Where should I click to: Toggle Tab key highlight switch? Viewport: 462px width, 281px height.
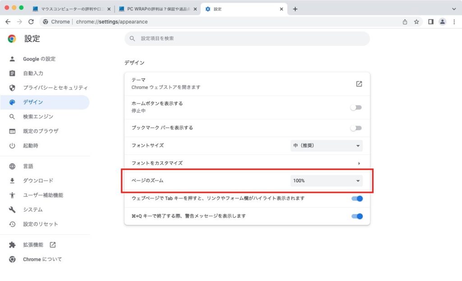(x=357, y=198)
